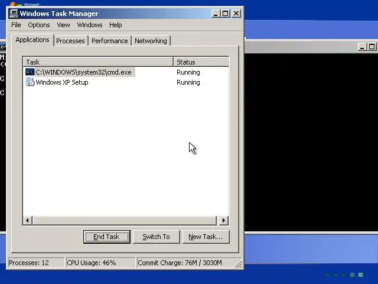Minimize the Windows Task Manager window

point(216,14)
